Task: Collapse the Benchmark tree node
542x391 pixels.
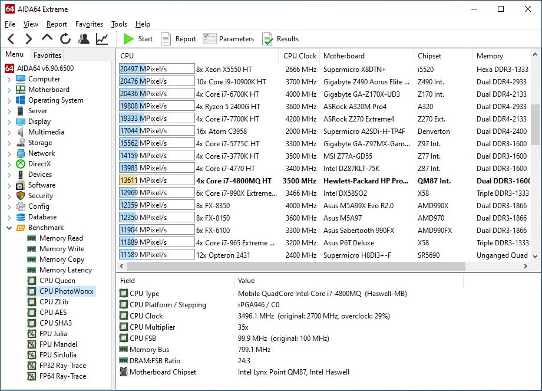Action: tap(9, 228)
